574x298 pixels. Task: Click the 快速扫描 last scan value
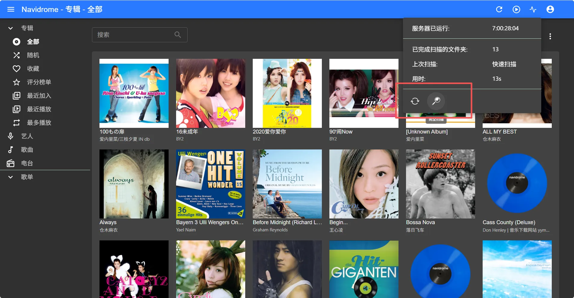[504, 64]
